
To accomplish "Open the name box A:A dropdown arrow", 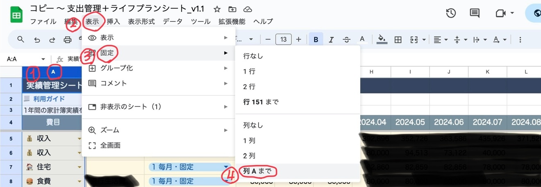I will [43, 59].
